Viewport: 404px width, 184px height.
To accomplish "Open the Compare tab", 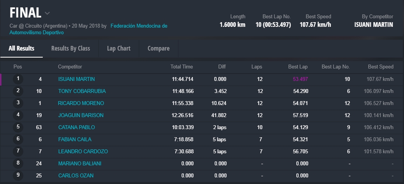I will tap(158, 49).
